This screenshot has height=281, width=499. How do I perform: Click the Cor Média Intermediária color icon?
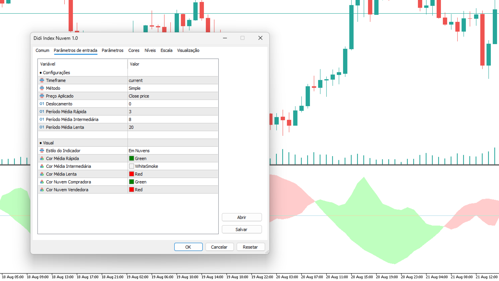[x=42, y=166]
